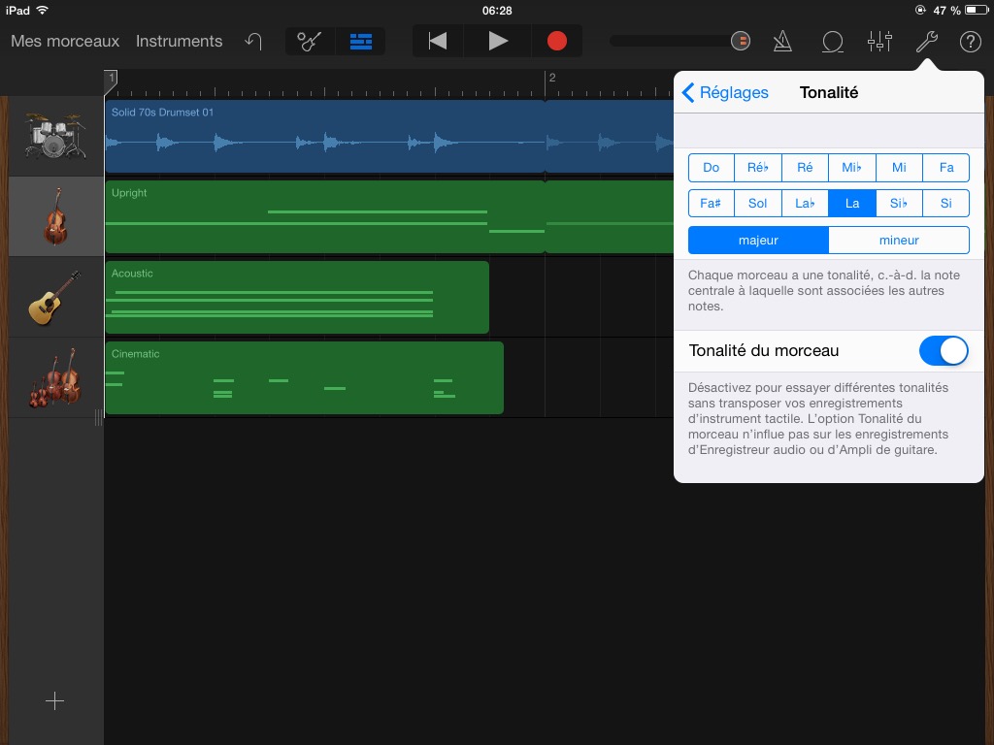Screen dimensions: 994x745
Task: Select the mineur scale option
Action: tap(899, 241)
